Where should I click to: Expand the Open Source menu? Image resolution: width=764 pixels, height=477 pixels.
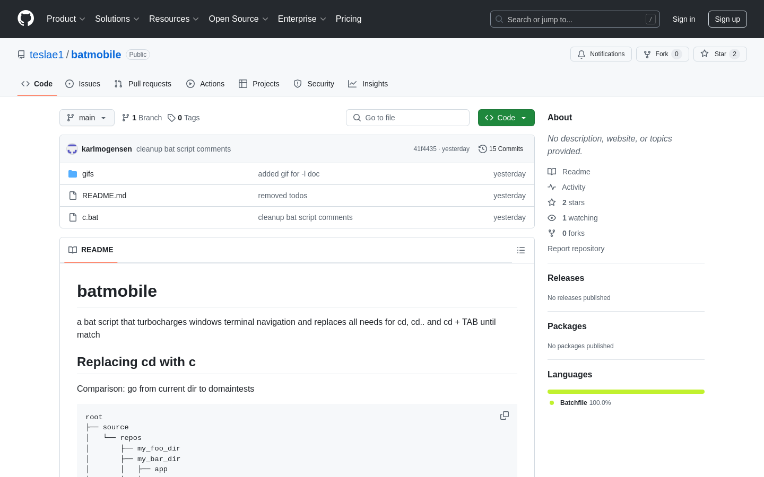point(239,19)
